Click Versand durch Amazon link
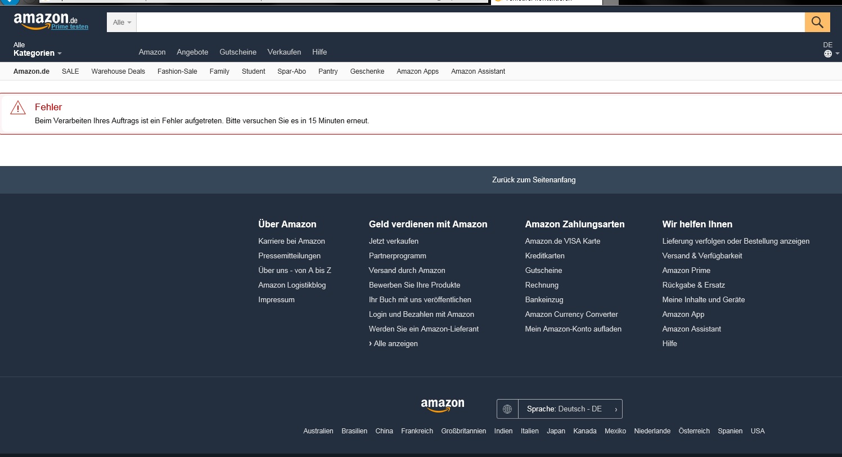842x457 pixels. point(407,270)
